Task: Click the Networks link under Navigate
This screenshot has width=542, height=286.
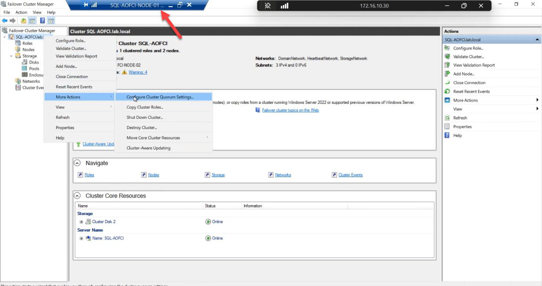Action: 283,175
